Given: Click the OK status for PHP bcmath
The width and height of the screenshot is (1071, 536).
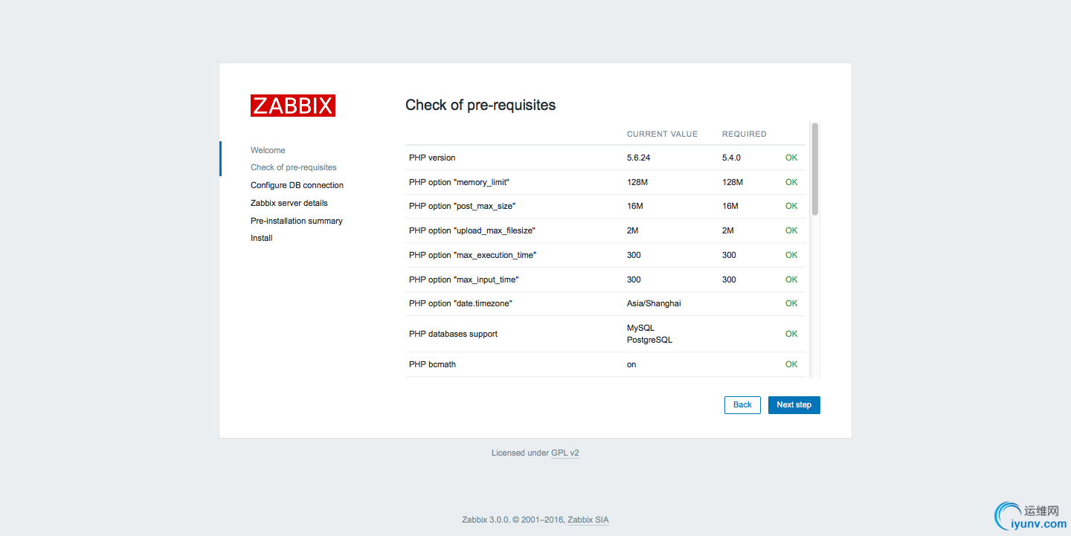Looking at the screenshot, I should 791,364.
